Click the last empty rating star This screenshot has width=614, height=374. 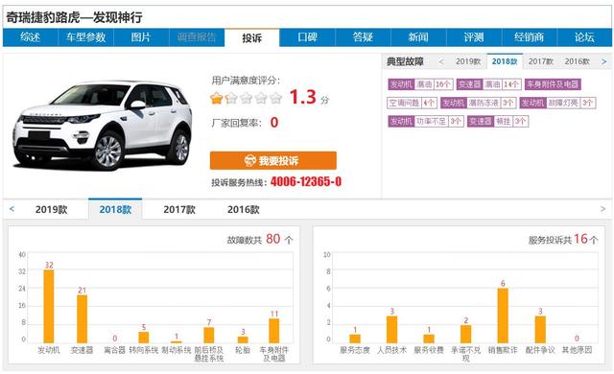point(275,98)
